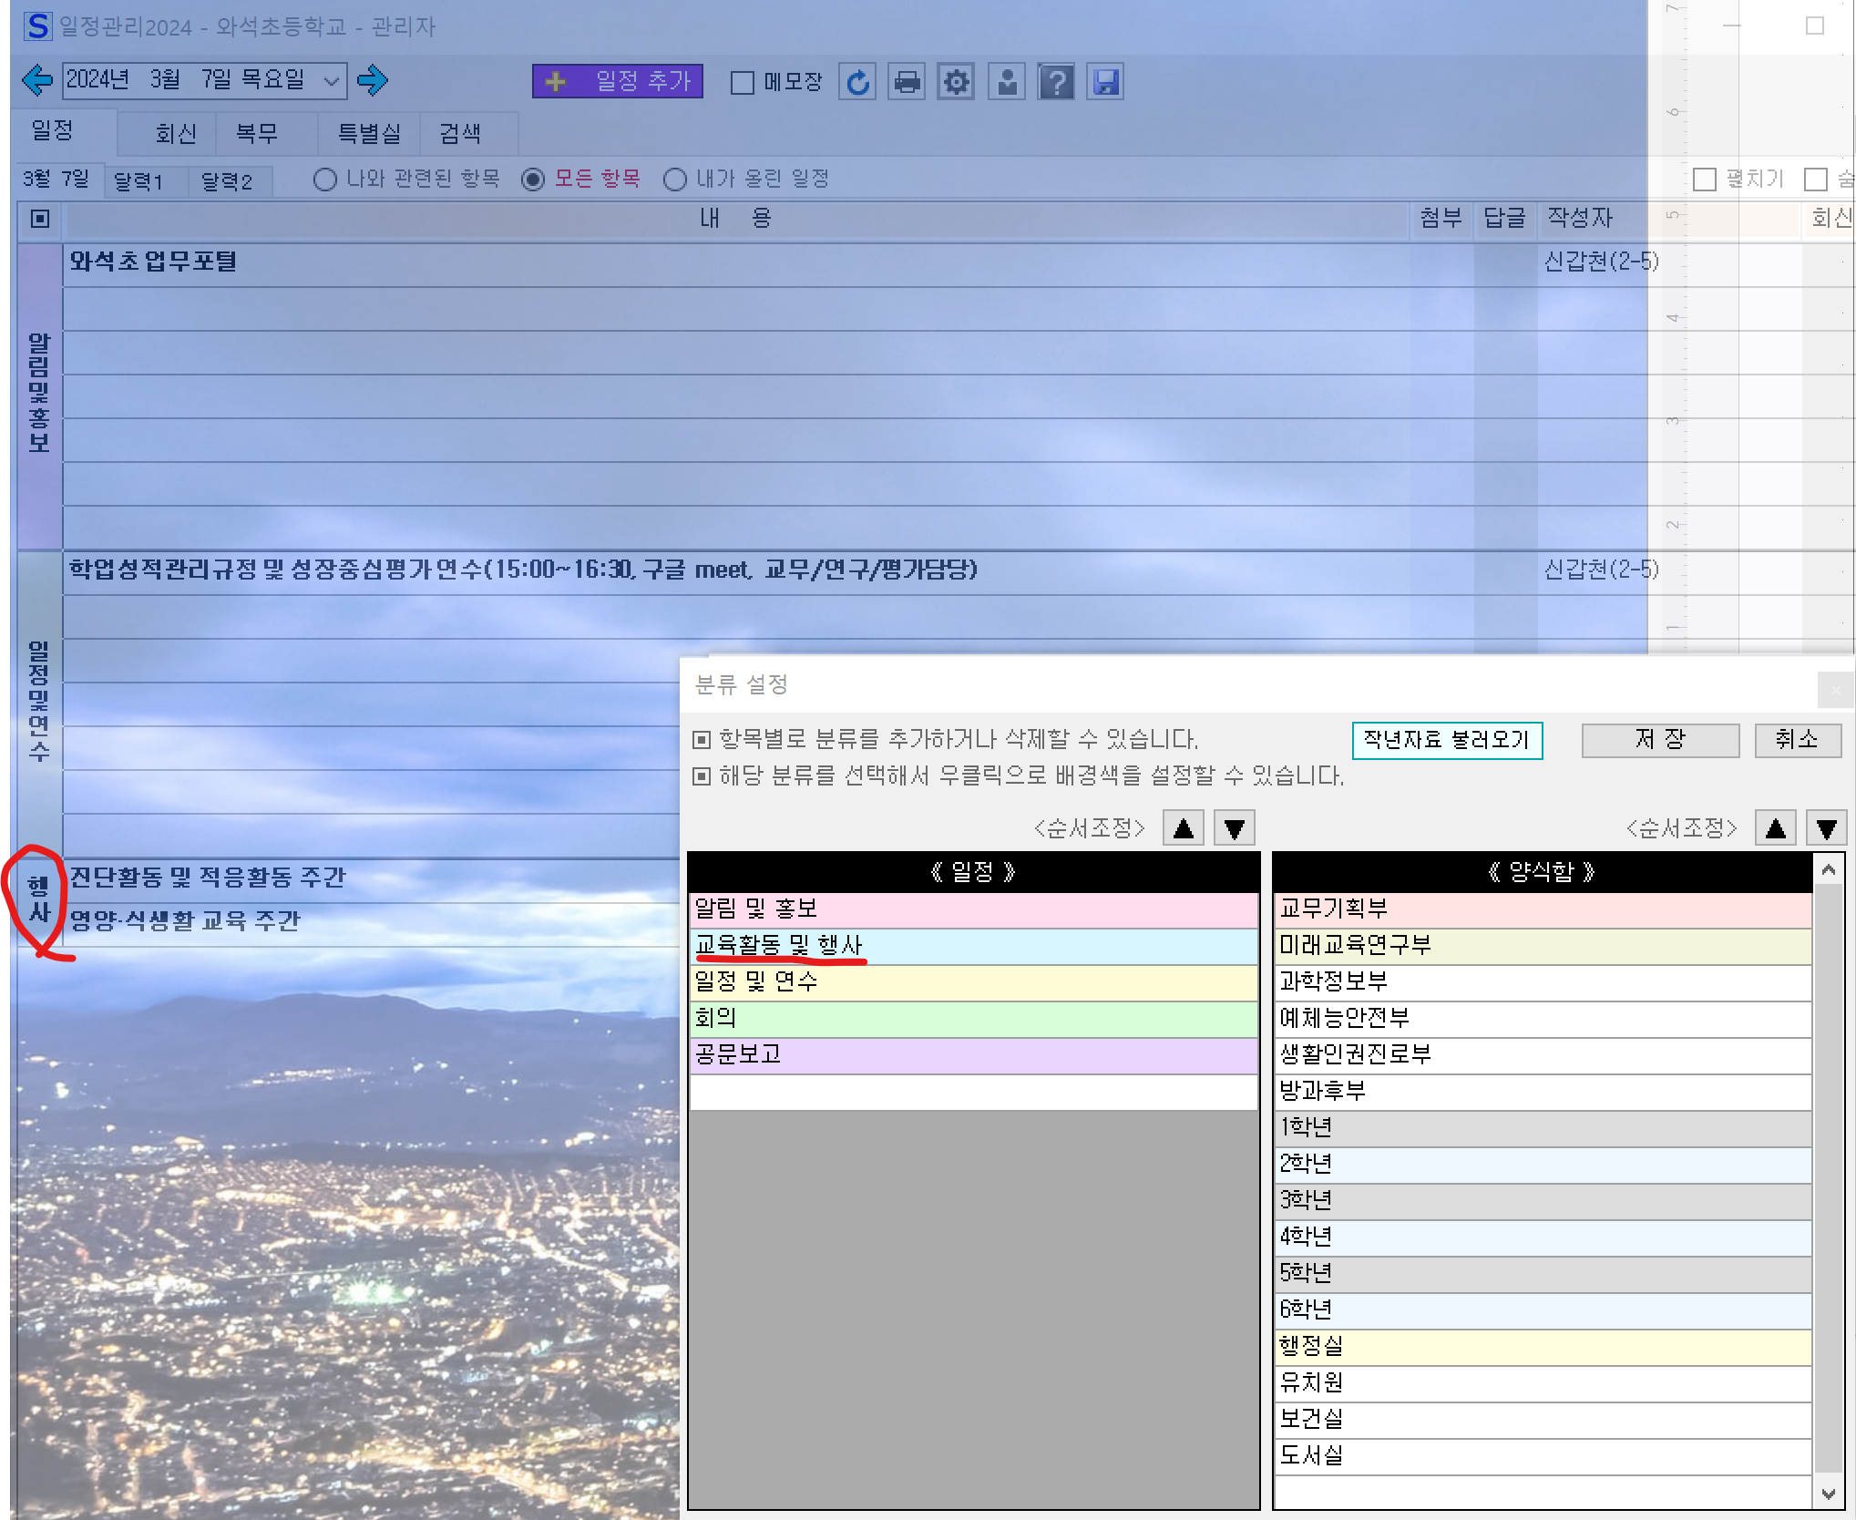Select 과학정보부 in 양식함 list
Viewport: 1856px width, 1520px height.
click(x=1543, y=982)
